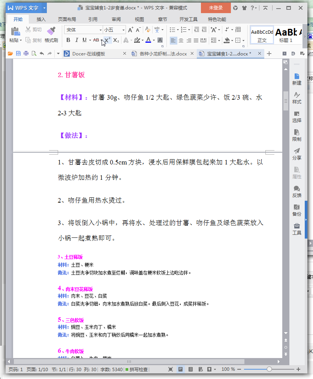The width and height of the screenshot is (313, 379).
Task: Toggle justify paragraph alignment
Action: (x=196, y=40)
